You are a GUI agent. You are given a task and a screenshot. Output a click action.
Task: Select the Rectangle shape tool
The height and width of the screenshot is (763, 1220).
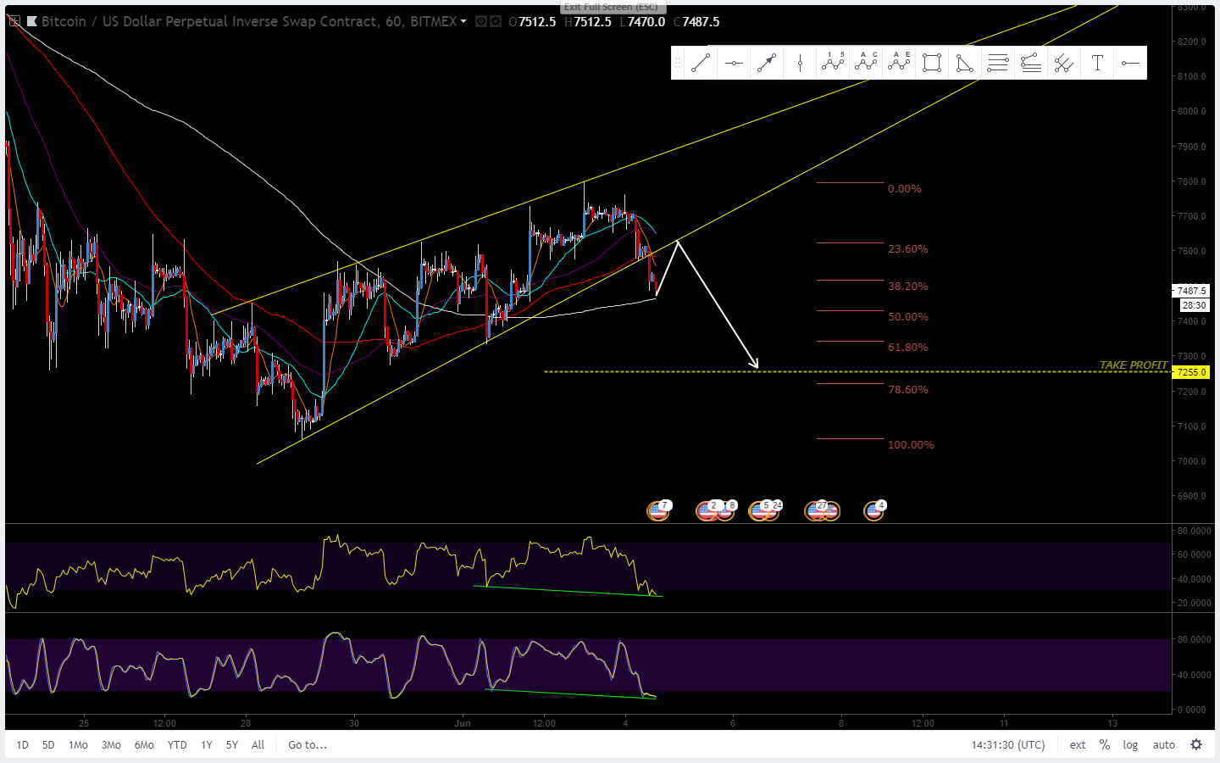click(932, 63)
